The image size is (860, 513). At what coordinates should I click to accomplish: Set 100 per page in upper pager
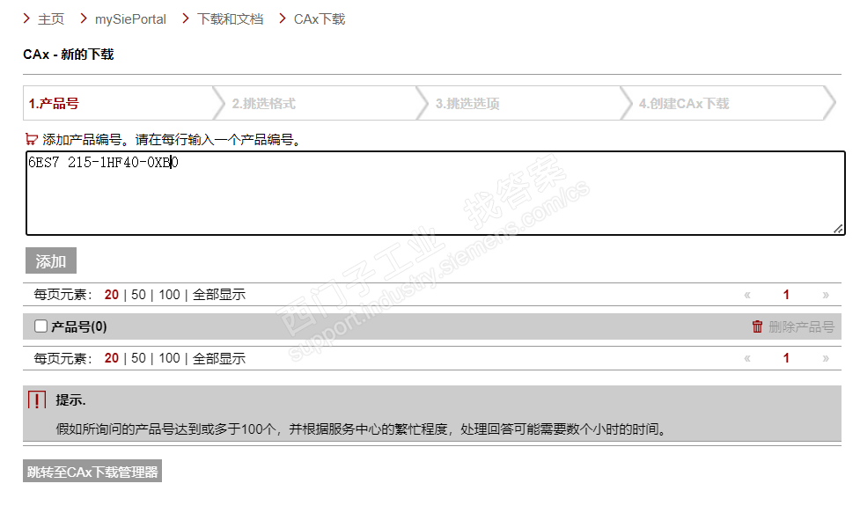pyautogui.click(x=169, y=295)
